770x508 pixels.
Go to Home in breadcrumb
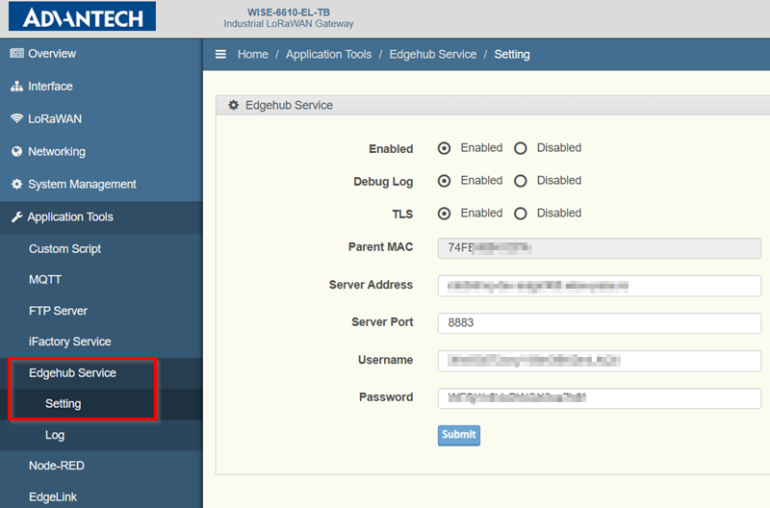pyautogui.click(x=253, y=55)
